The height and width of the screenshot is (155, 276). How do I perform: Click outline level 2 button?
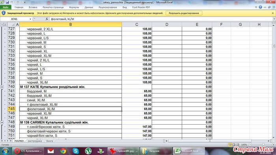pyautogui.click(x=5, y=24)
